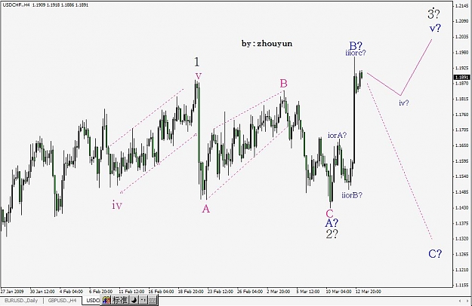Image resolution: width=472 pixels, height=306 pixels.
Task: Select the 'iiiorc?' wave label
Action: pos(356,54)
